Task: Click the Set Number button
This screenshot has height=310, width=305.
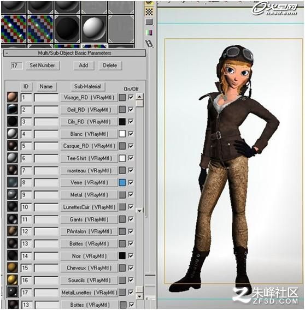Action: (43, 65)
